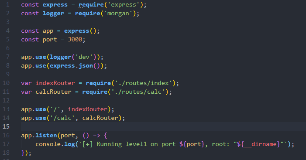Screen dimensions: 306x160
Task: Click the './routes/index' path string
Action: [x=144, y=83]
